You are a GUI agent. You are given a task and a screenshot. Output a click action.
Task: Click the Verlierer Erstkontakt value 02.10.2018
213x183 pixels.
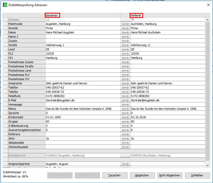click(x=168, y=117)
